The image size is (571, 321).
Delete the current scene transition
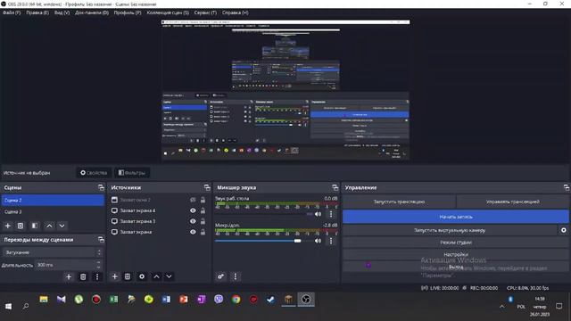(x=83, y=277)
